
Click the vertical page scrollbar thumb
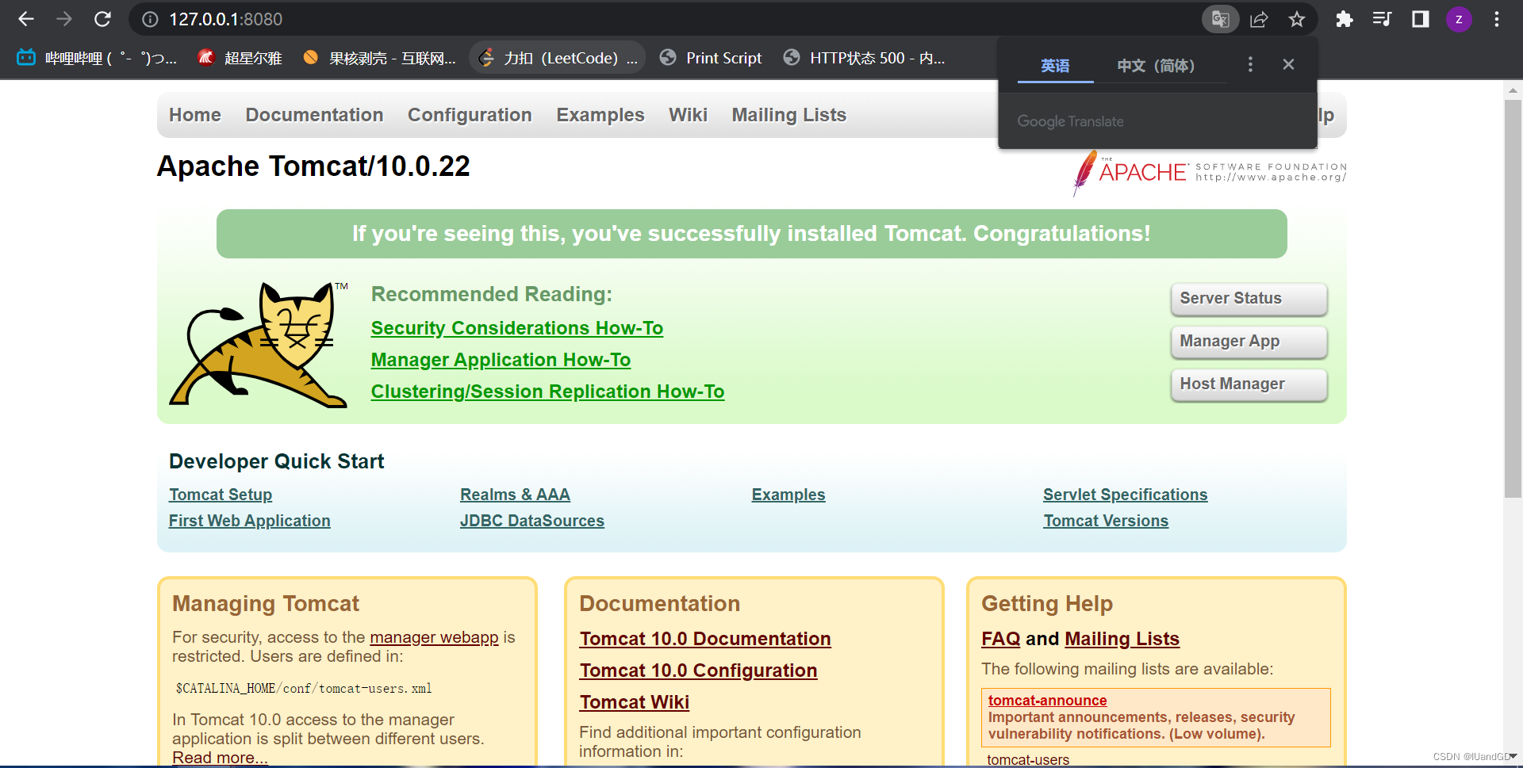[x=1513, y=299]
